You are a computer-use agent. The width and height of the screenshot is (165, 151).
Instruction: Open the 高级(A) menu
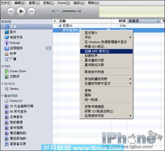coord(79,3)
